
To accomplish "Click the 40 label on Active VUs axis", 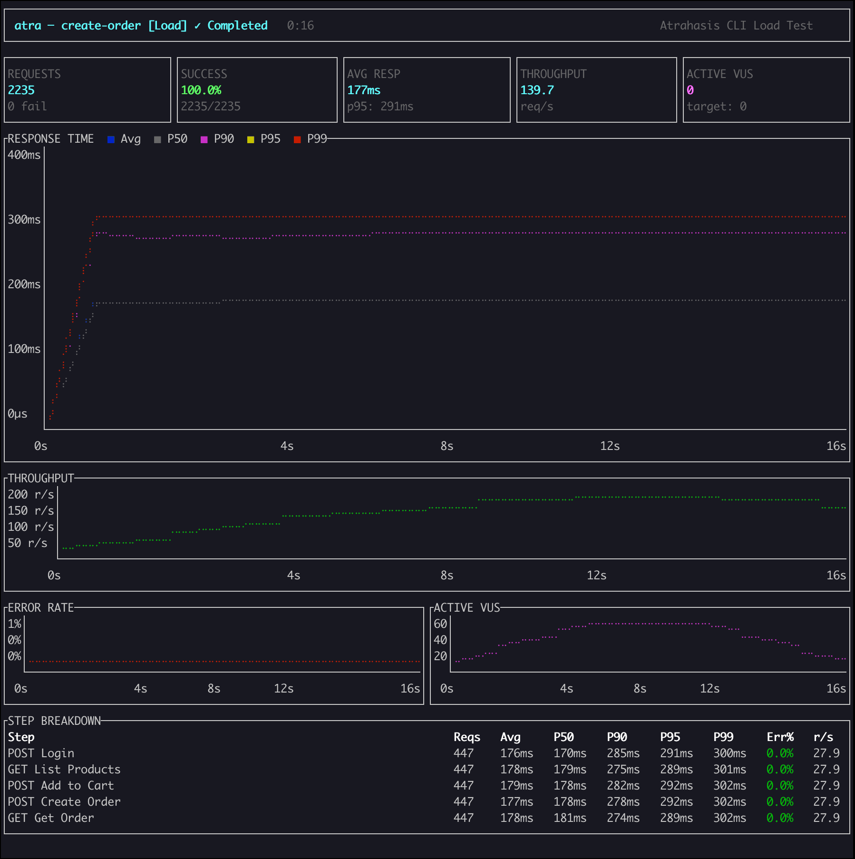I will coord(440,640).
